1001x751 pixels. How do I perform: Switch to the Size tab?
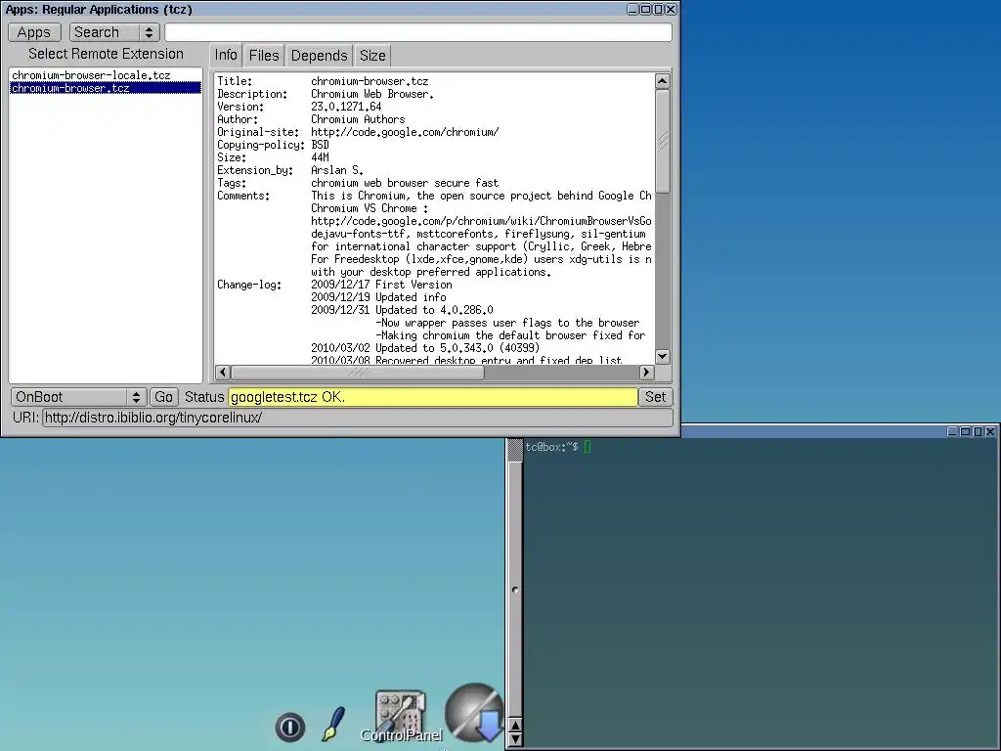(372, 56)
